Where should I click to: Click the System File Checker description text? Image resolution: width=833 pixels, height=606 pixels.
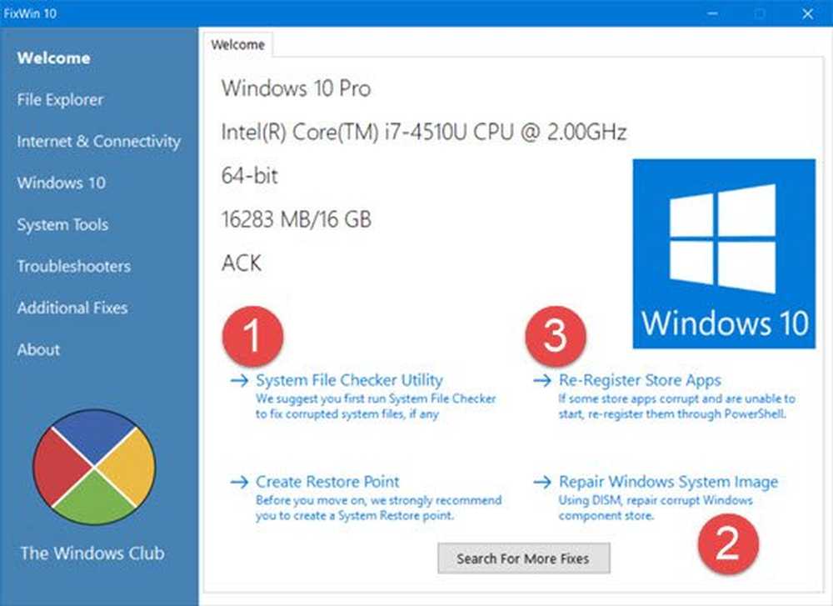376,406
